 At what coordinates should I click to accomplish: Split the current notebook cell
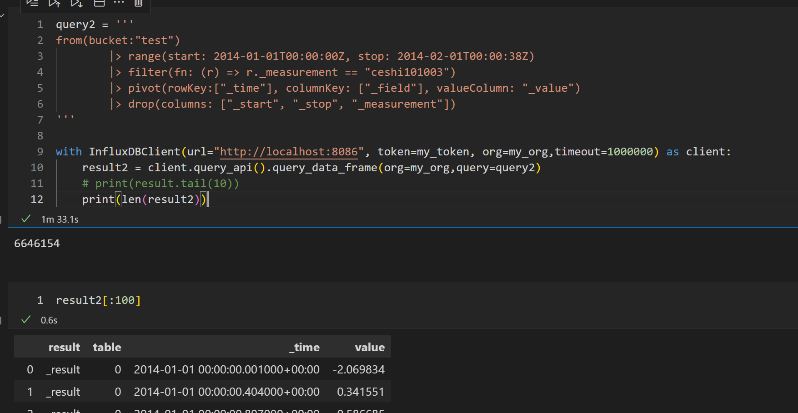click(99, 4)
